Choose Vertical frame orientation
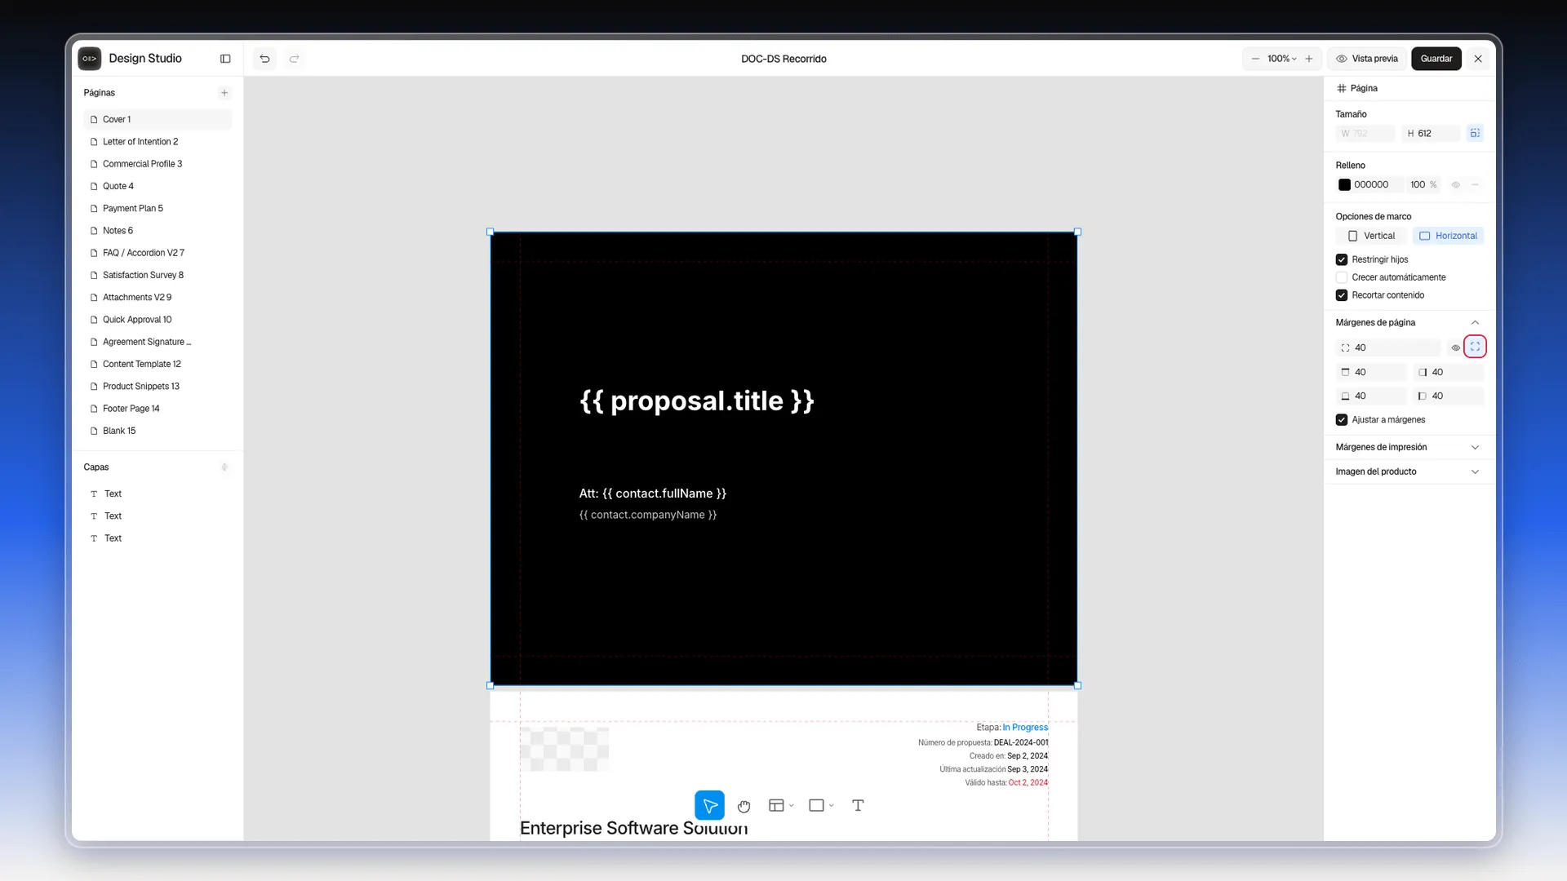Screen dimensions: 1567x881 point(1372,236)
